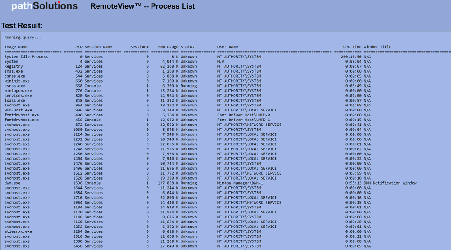Click the winlogon.exe process name
This screenshot has height=250, width=451.
[18, 91]
